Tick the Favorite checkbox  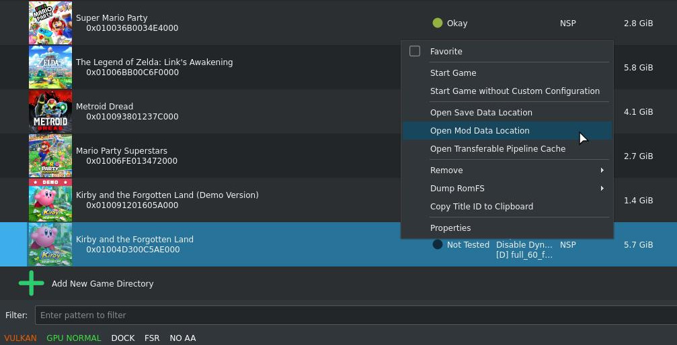click(x=415, y=51)
